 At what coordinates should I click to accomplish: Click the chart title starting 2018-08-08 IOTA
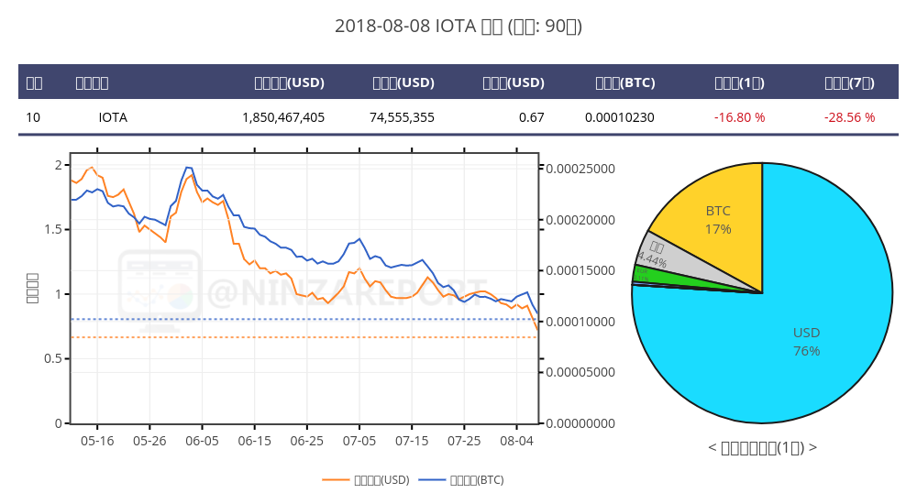tap(458, 27)
